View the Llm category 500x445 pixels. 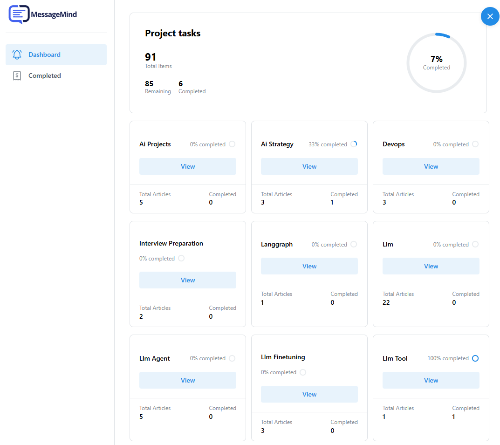pyautogui.click(x=431, y=266)
